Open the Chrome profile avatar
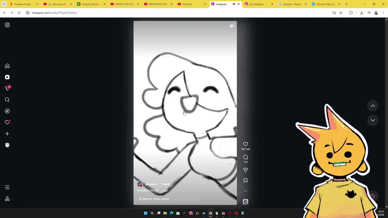388x218 pixels. (376, 13)
